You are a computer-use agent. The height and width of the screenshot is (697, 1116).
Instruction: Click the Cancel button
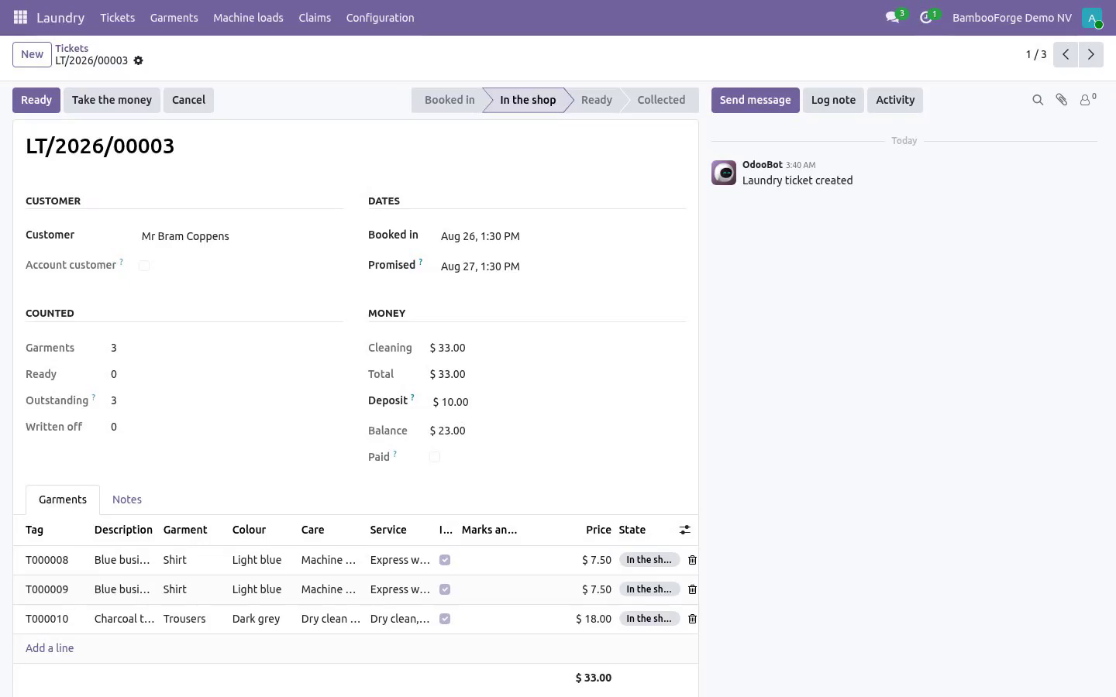(188, 100)
